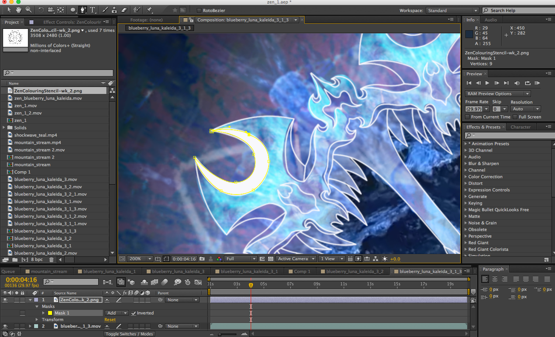
Task: Open the Full resolution dropdown
Action: click(241, 259)
